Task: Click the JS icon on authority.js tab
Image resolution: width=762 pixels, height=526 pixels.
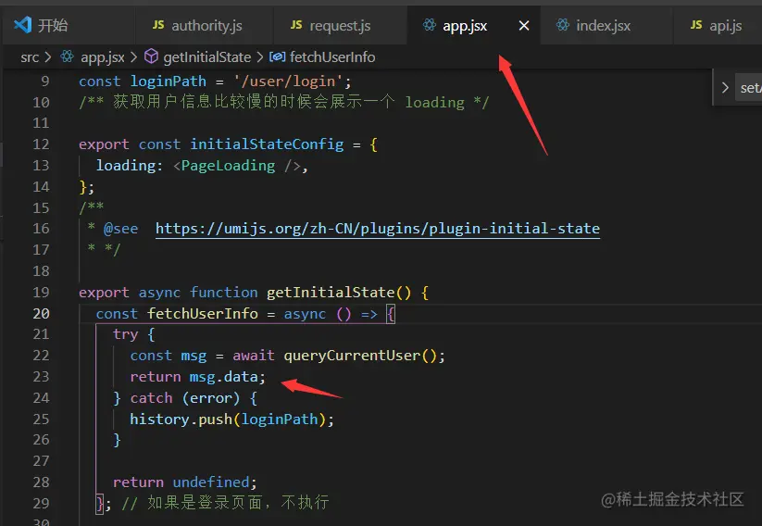Action: point(158,25)
